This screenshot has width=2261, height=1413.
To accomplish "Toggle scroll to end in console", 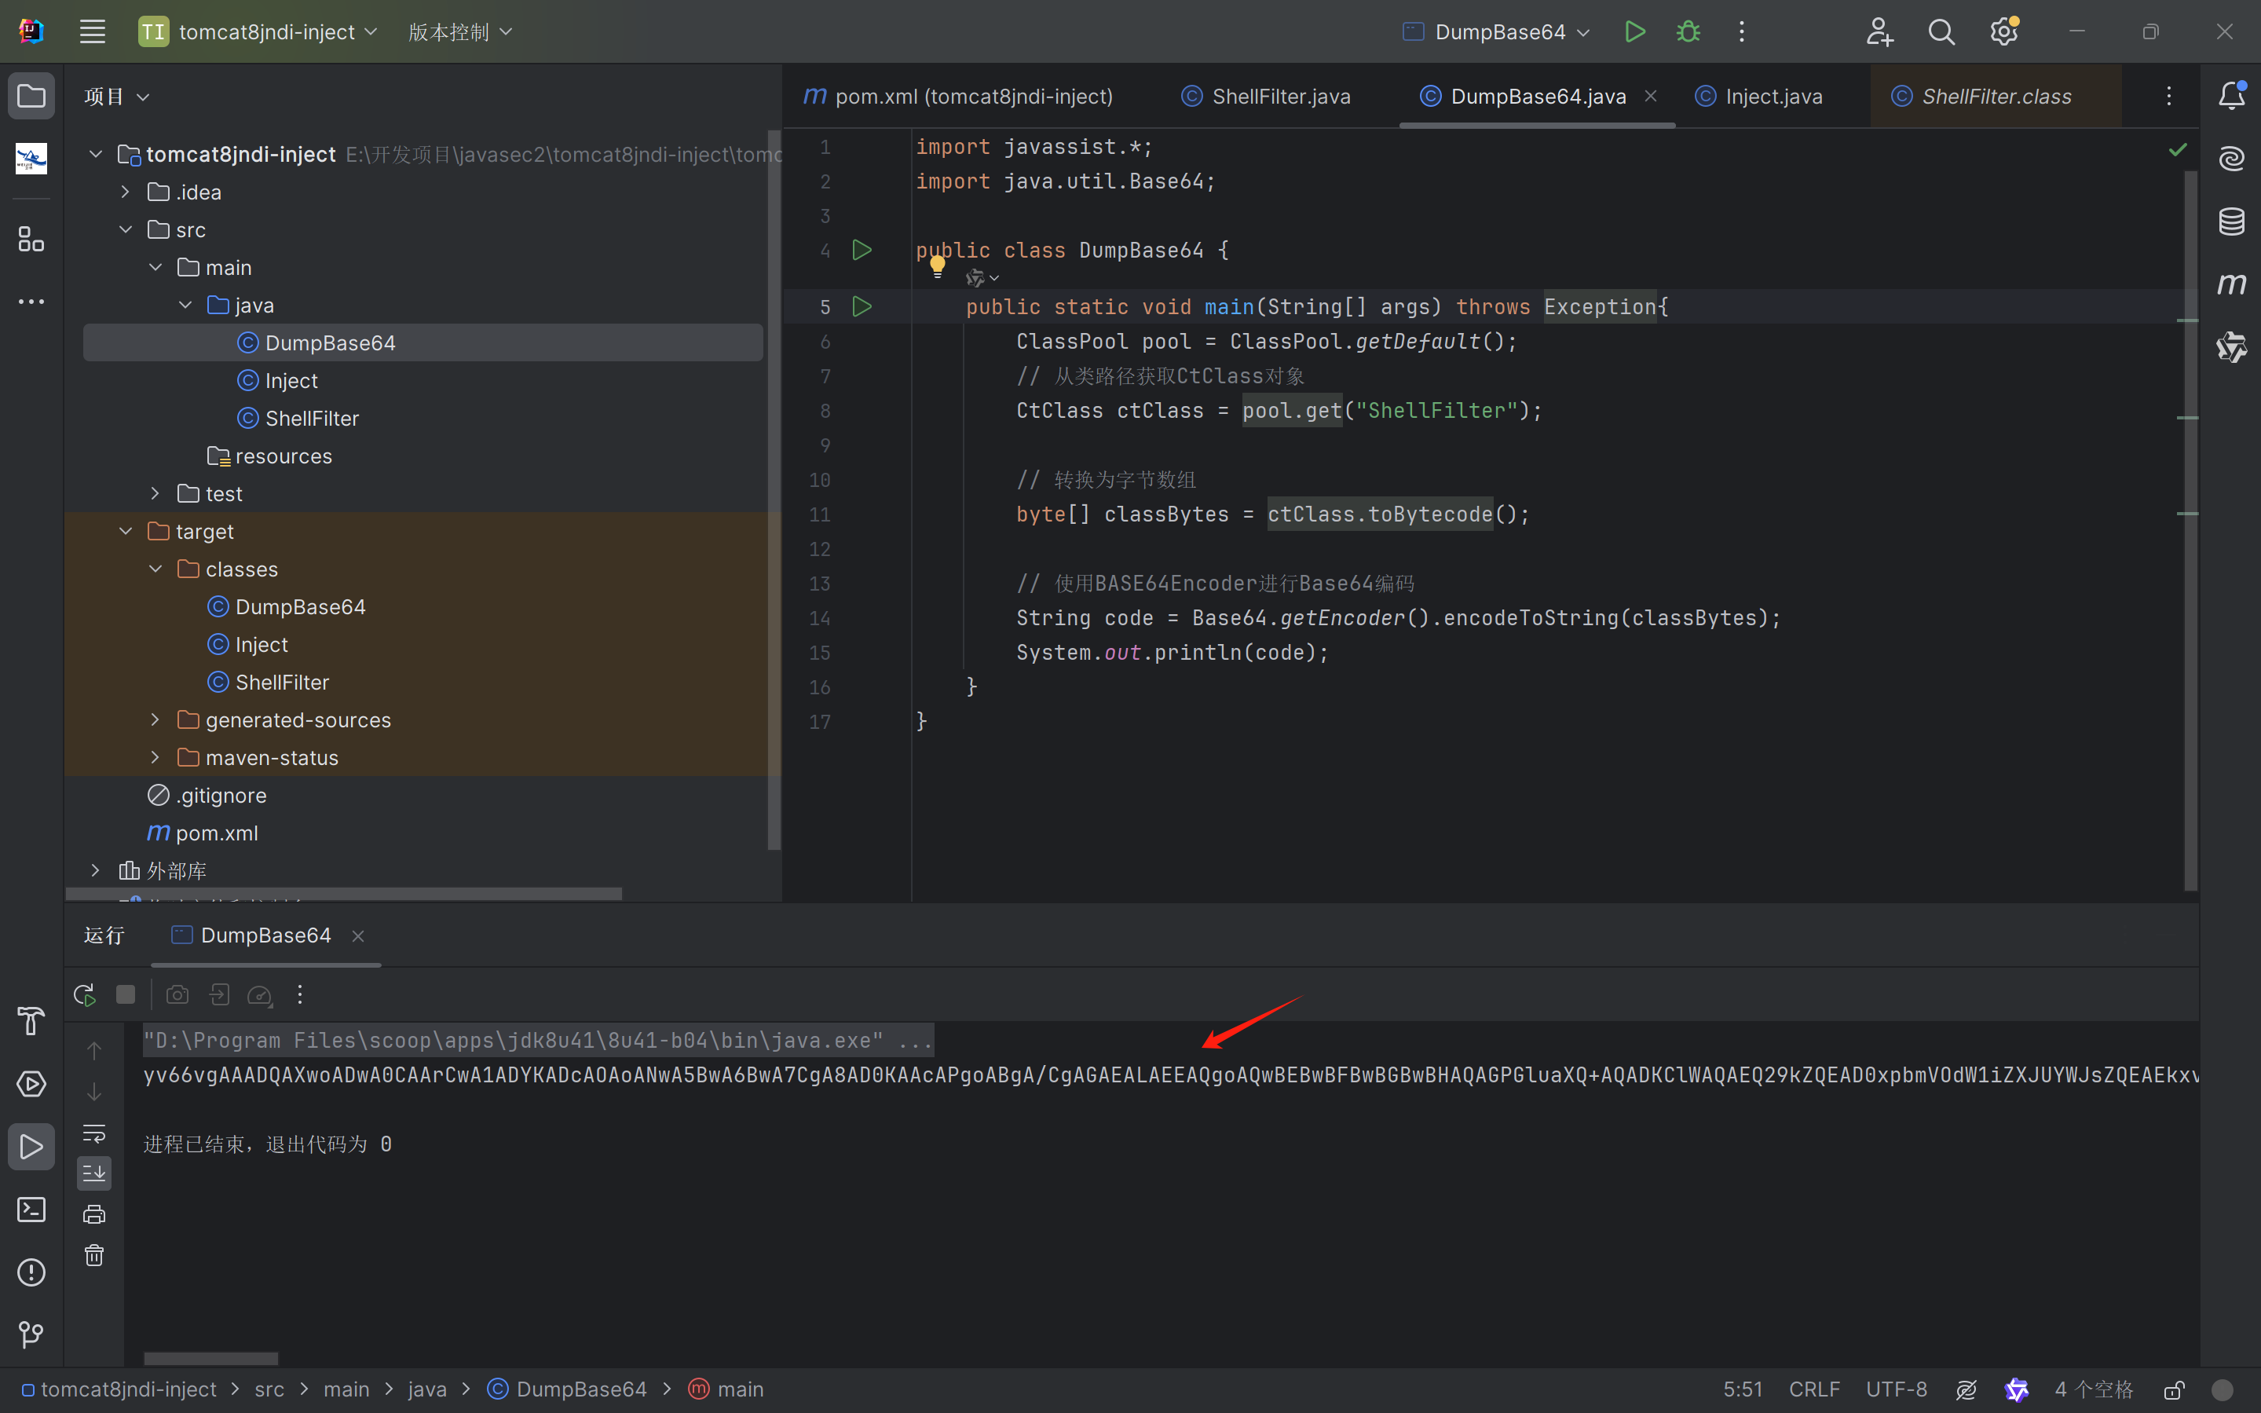I will [x=94, y=1173].
